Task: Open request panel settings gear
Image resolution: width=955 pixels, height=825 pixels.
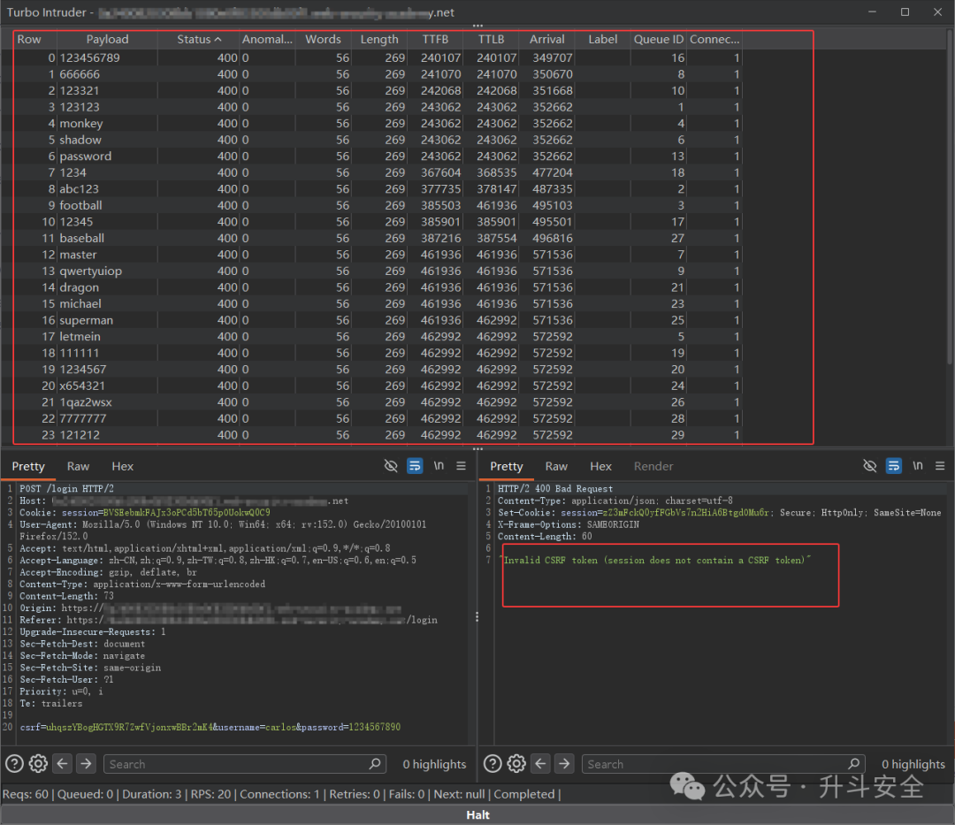Action: [x=38, y=763]
